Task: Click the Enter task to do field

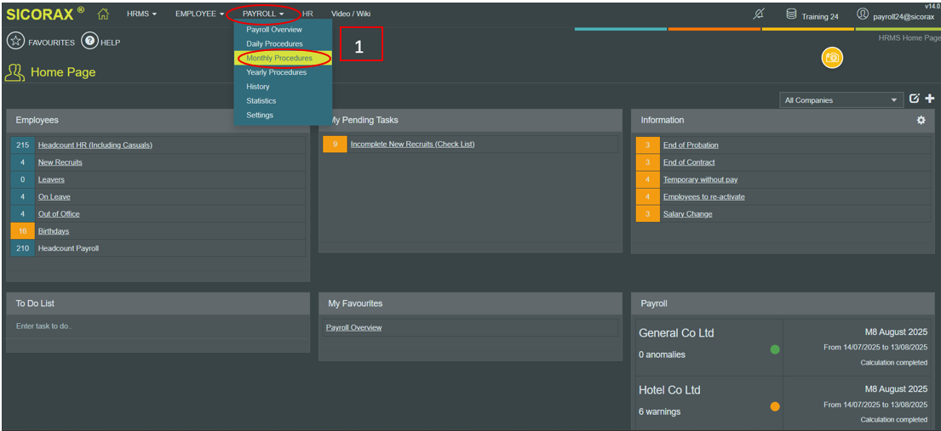Action: coord(158,326)
